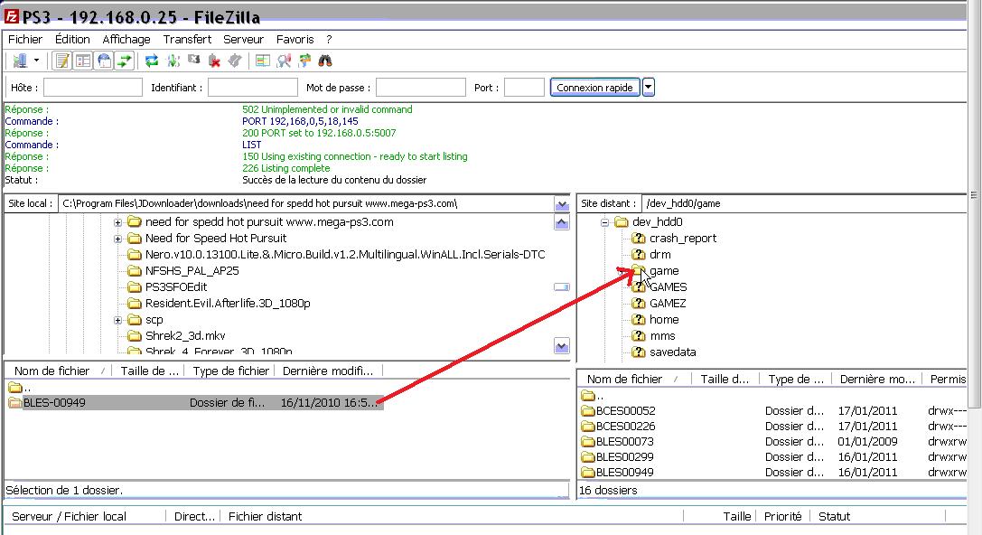
Task: Open the Site local path dropdown
Action: (562, 204)
